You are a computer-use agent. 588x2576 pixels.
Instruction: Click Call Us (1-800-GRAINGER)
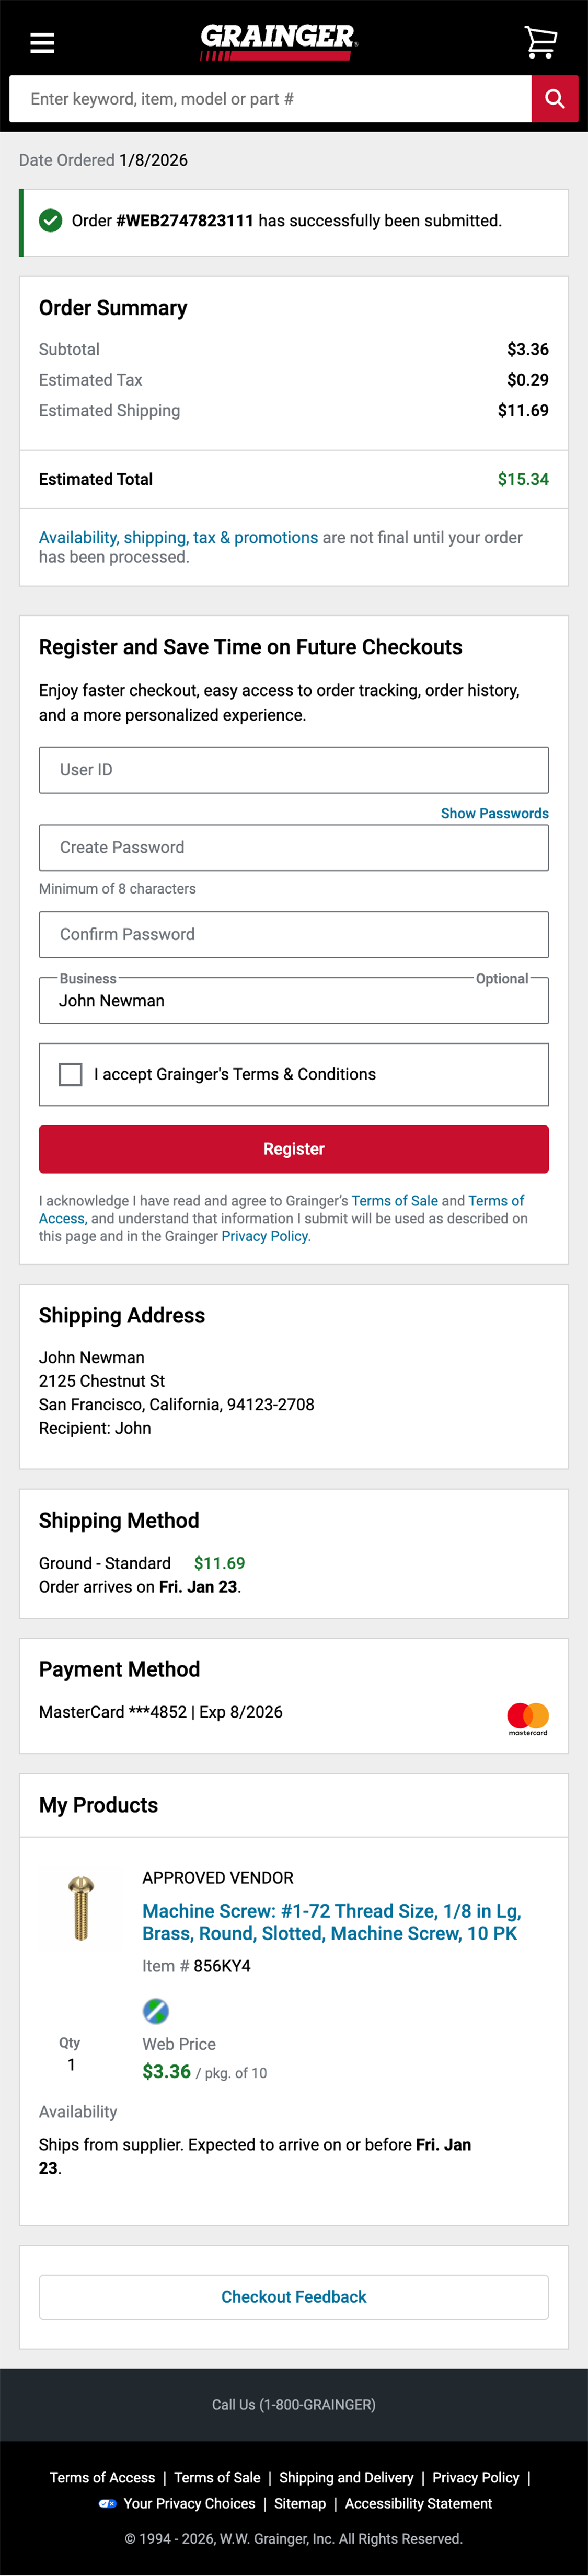click(293, 2405)
